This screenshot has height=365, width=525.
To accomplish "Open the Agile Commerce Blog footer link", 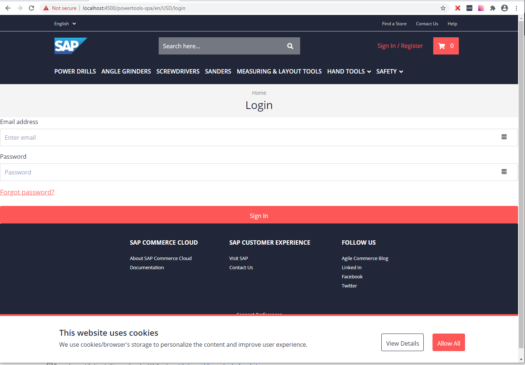I will [365, 258].
